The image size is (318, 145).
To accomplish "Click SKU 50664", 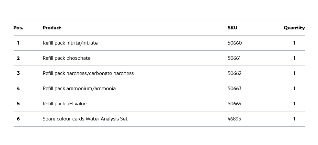I will [234, 104].
